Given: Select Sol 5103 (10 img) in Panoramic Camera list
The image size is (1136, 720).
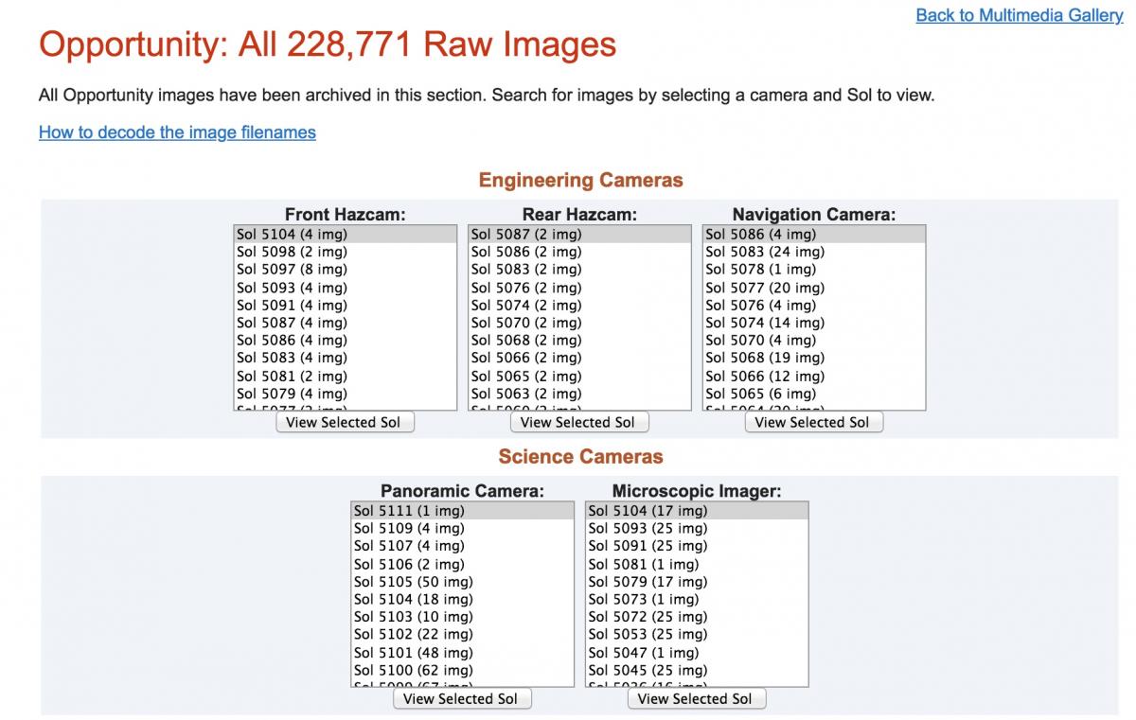Looking at the screenshot, I should tap(462, 617).
